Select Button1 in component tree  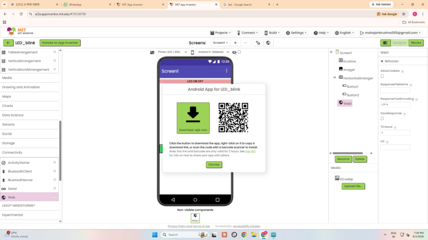[x=352, y=87]
